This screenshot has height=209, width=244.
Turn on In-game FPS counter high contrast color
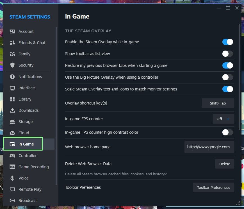click(227, 132)
